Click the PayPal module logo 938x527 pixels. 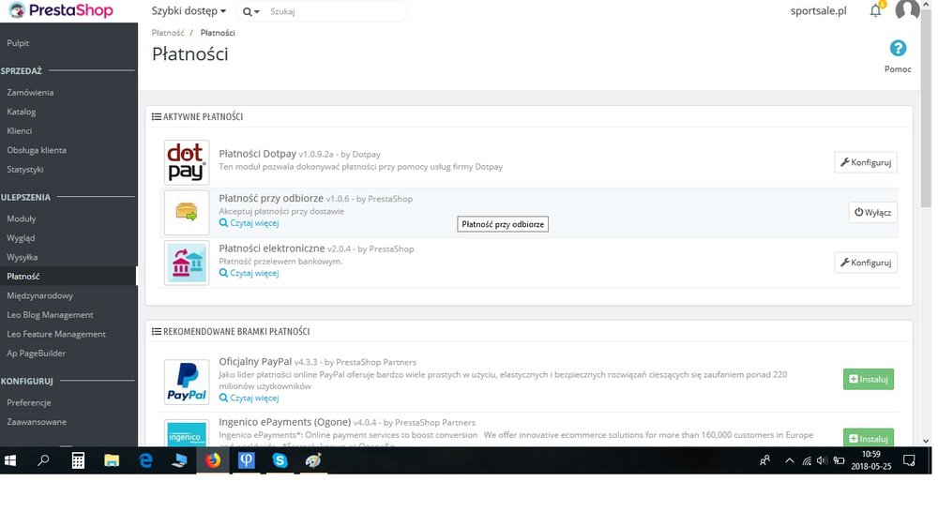(187, 382)
